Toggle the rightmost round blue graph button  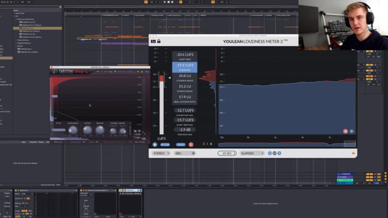coord(279,153)
